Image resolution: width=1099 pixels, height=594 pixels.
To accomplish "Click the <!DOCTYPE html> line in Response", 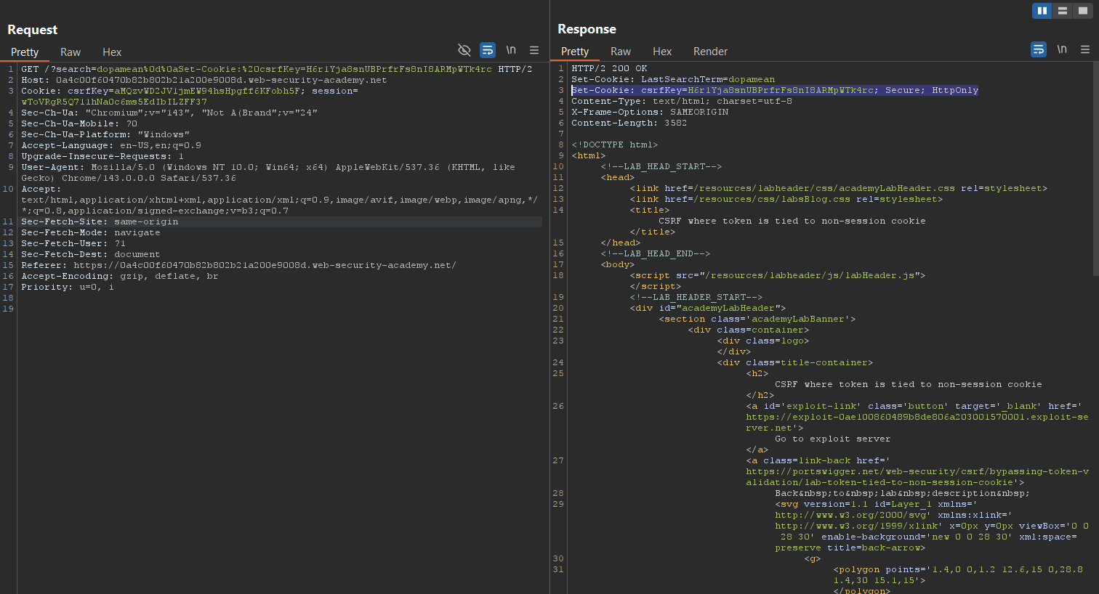I will [x=615, y=145].
